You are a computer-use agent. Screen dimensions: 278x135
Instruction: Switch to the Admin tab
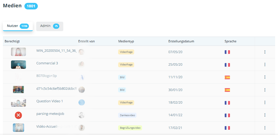[50, 26]
